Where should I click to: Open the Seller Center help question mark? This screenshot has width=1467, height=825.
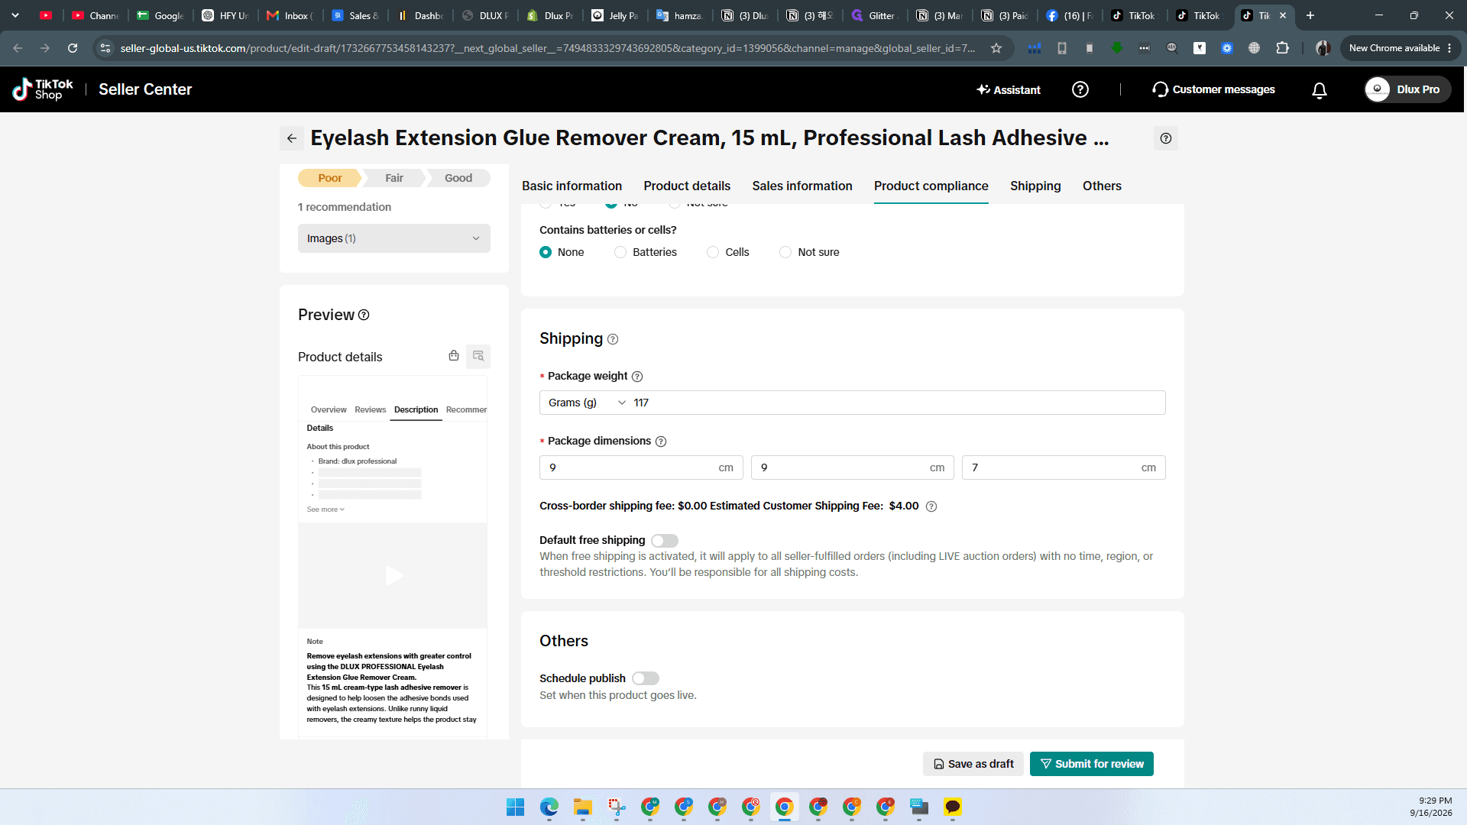click(1080, 89)
